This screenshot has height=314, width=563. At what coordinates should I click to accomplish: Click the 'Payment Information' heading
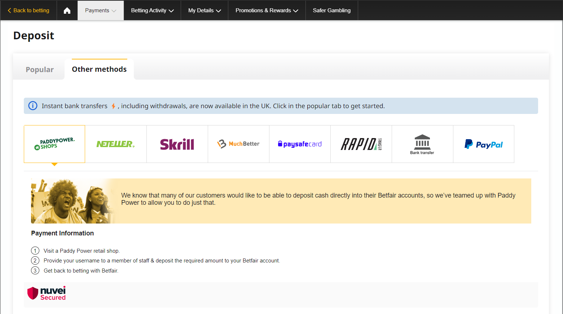click(62, 233)
